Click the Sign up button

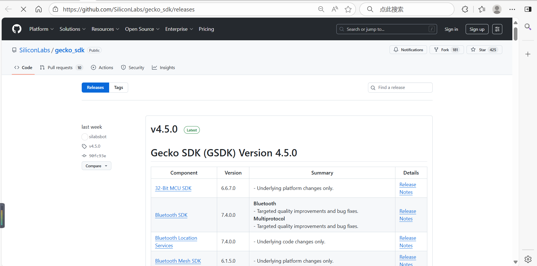coord(477,29)
